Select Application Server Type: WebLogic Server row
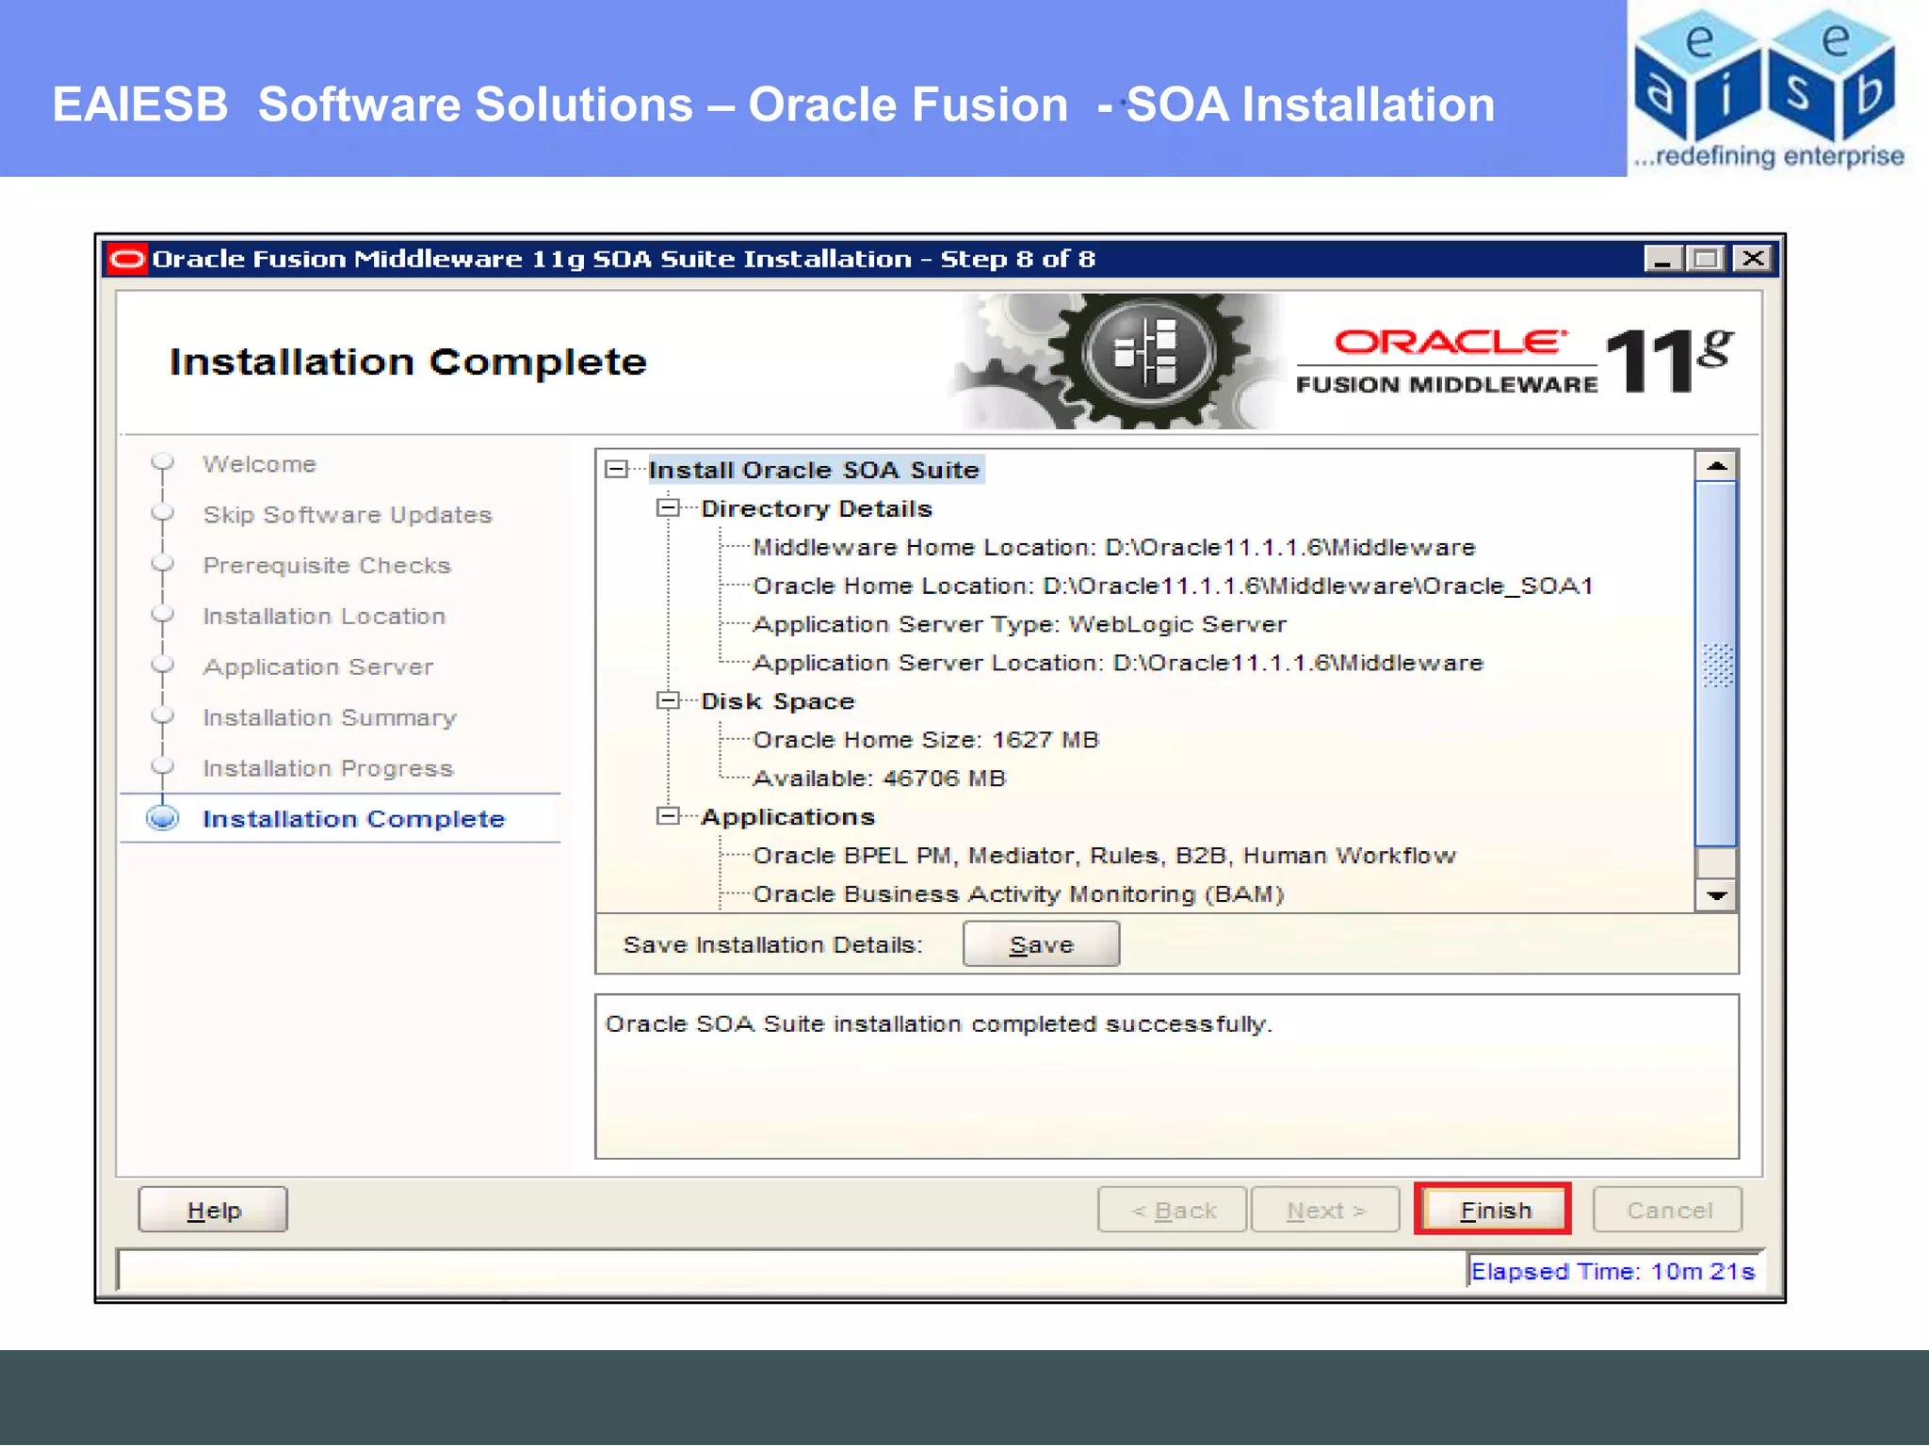Screen dimensions: 1929x1446 click(1019, 624)
